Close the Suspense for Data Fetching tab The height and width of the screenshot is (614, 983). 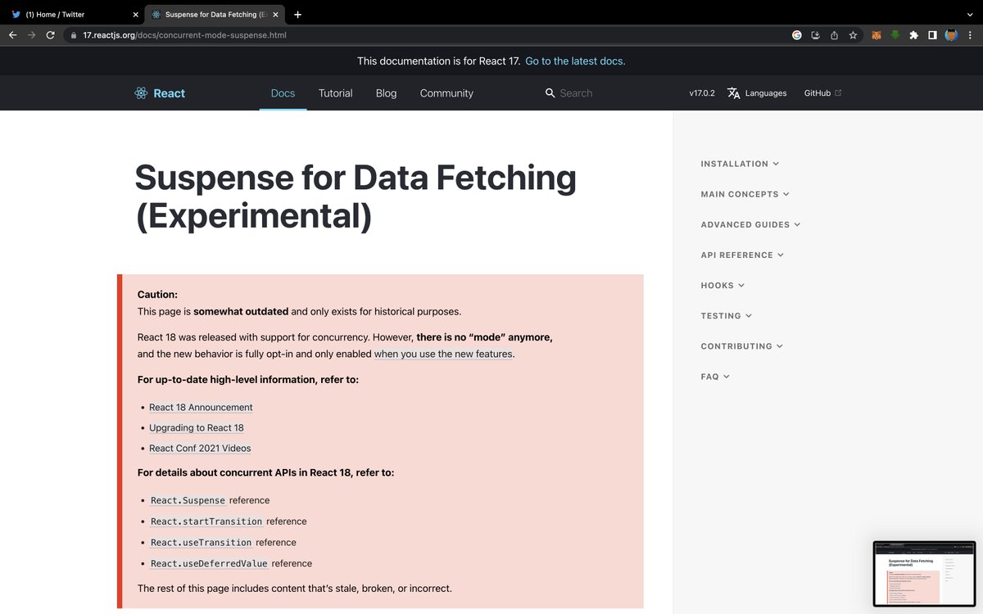click(x=275, y=15)
